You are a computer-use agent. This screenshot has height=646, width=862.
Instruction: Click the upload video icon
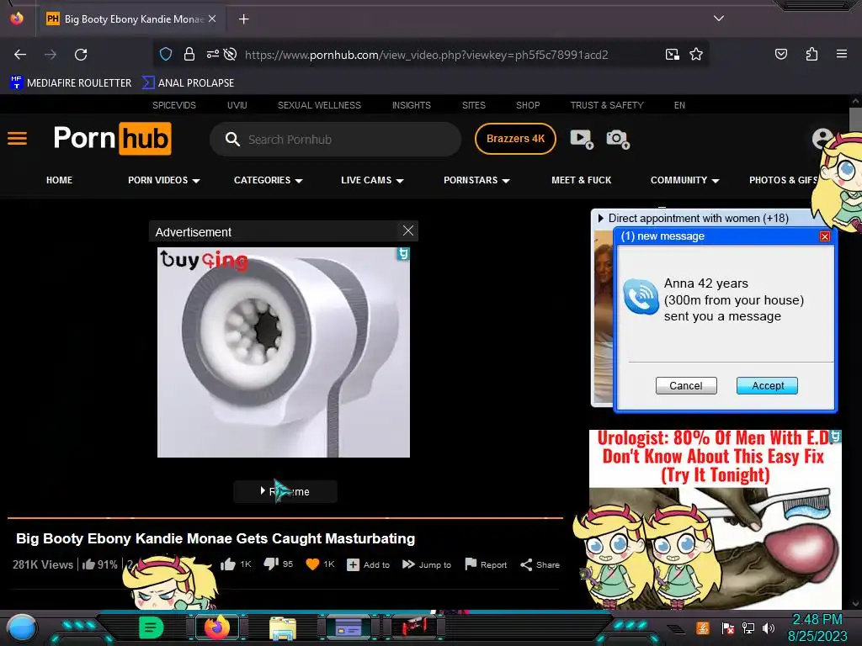click(x=581, y=139)
